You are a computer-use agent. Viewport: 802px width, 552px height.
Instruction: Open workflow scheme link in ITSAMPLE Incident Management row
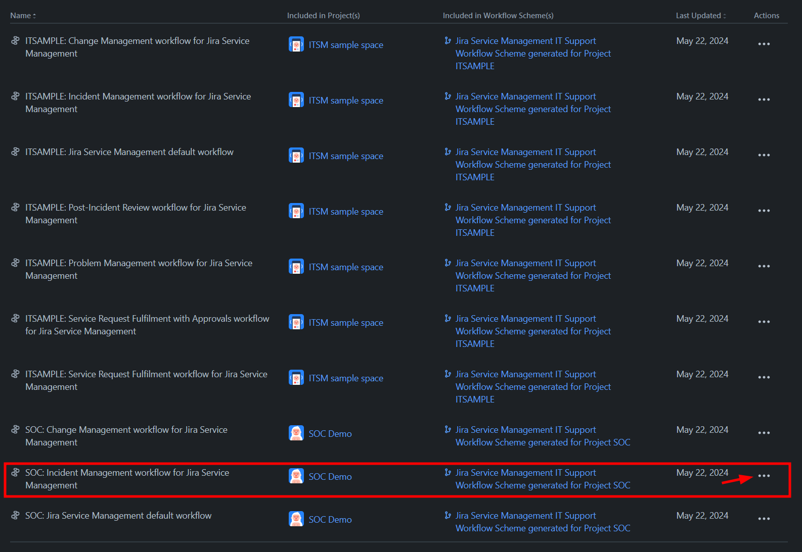[x=533, y=109]
